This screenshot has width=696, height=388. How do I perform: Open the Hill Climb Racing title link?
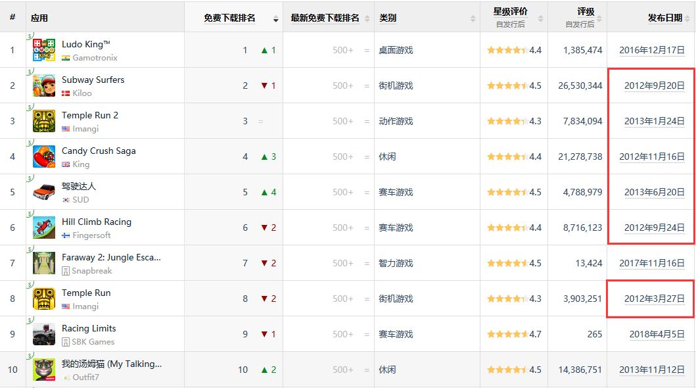[x=97, y=222]
